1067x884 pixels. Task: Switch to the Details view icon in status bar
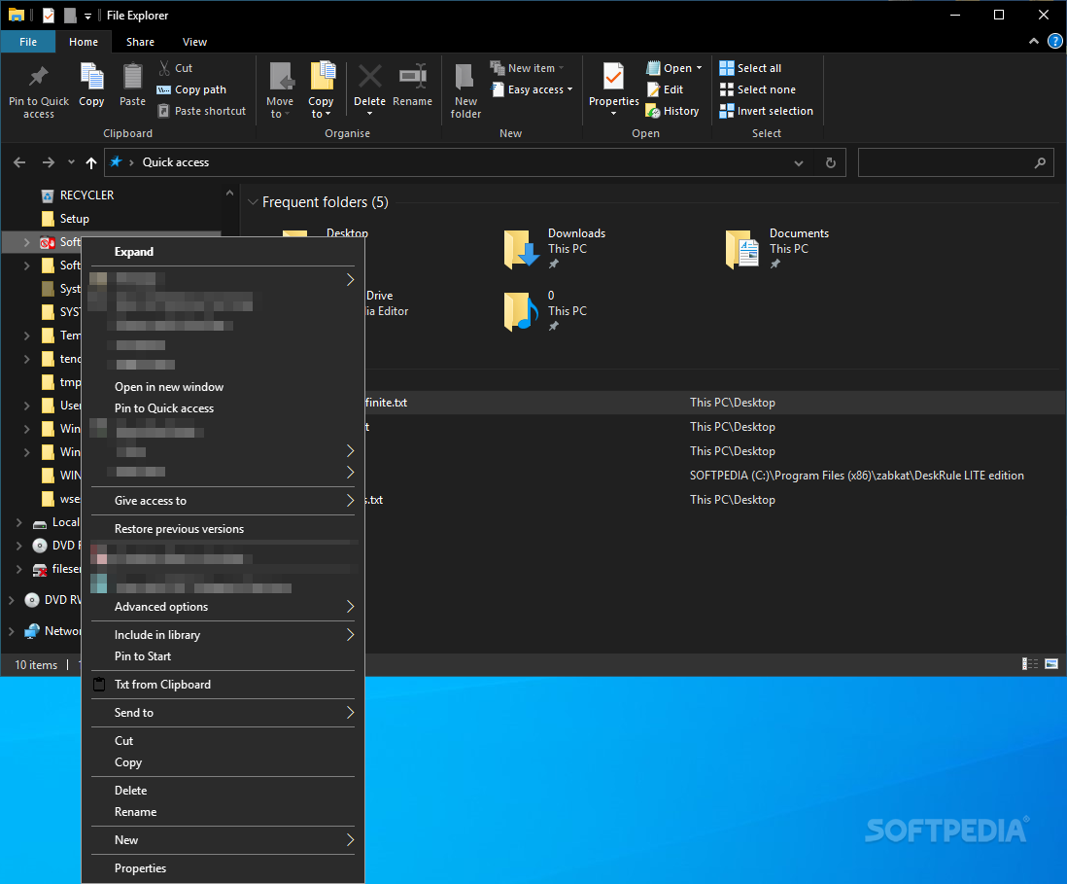(1029, 664)
